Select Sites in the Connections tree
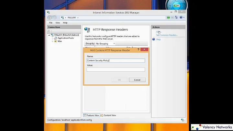The width and height of the screenshot is (233, 131). coord(60,41)
